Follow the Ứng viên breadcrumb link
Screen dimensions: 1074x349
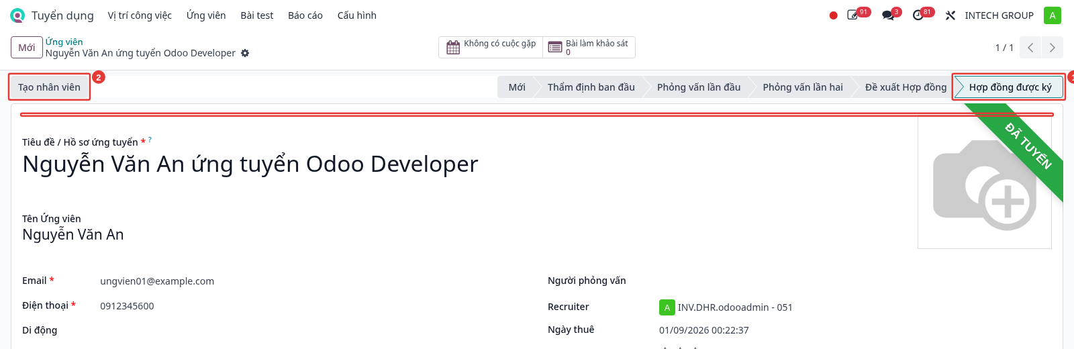coord(64,42)
